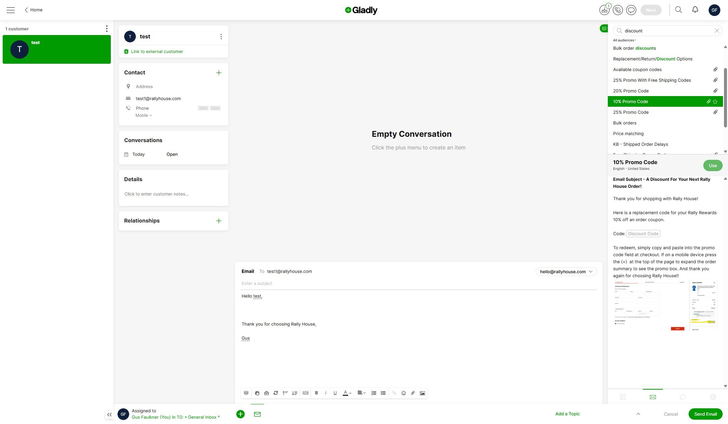Open the All audiences filter dropdown
The image size is (728, 424).
coord(625,40)
